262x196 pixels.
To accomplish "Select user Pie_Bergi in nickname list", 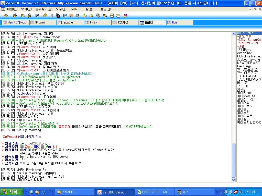I will click(x=244, y=66).
